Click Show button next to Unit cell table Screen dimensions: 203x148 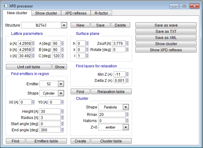click(60, 67)
